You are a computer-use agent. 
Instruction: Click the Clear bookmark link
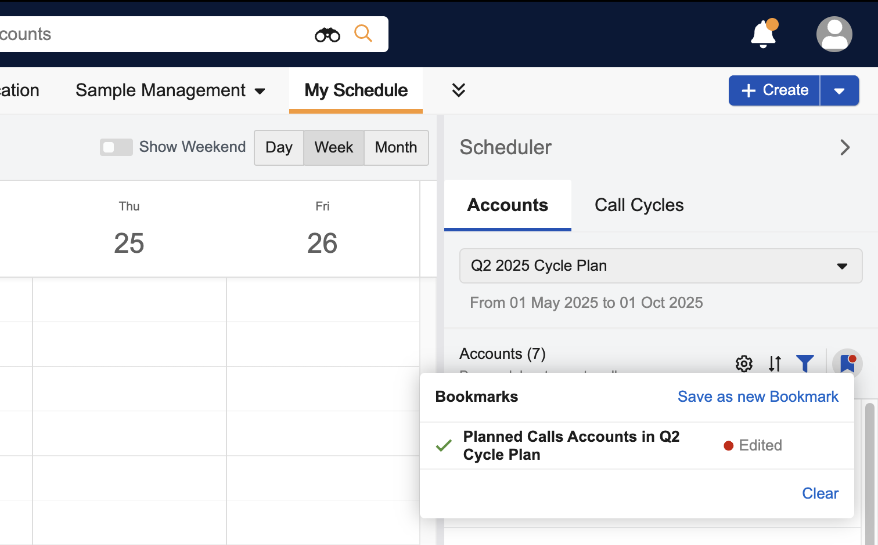click(x=820, y=493)
